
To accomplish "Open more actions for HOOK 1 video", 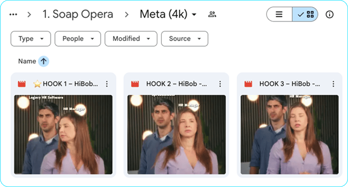I will point(107,84).
